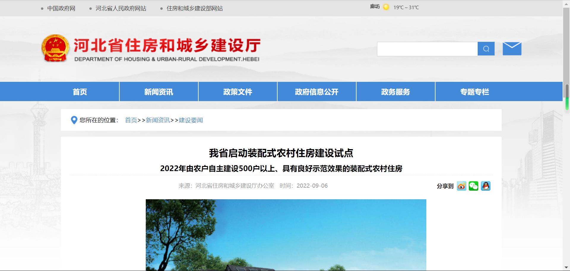Click 建设要闻 breadcrumb link

[191, 120]
